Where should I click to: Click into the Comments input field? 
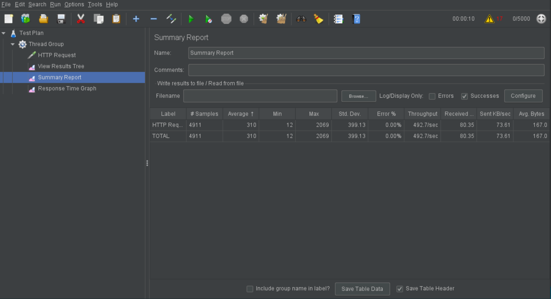[x=366, y=70]
